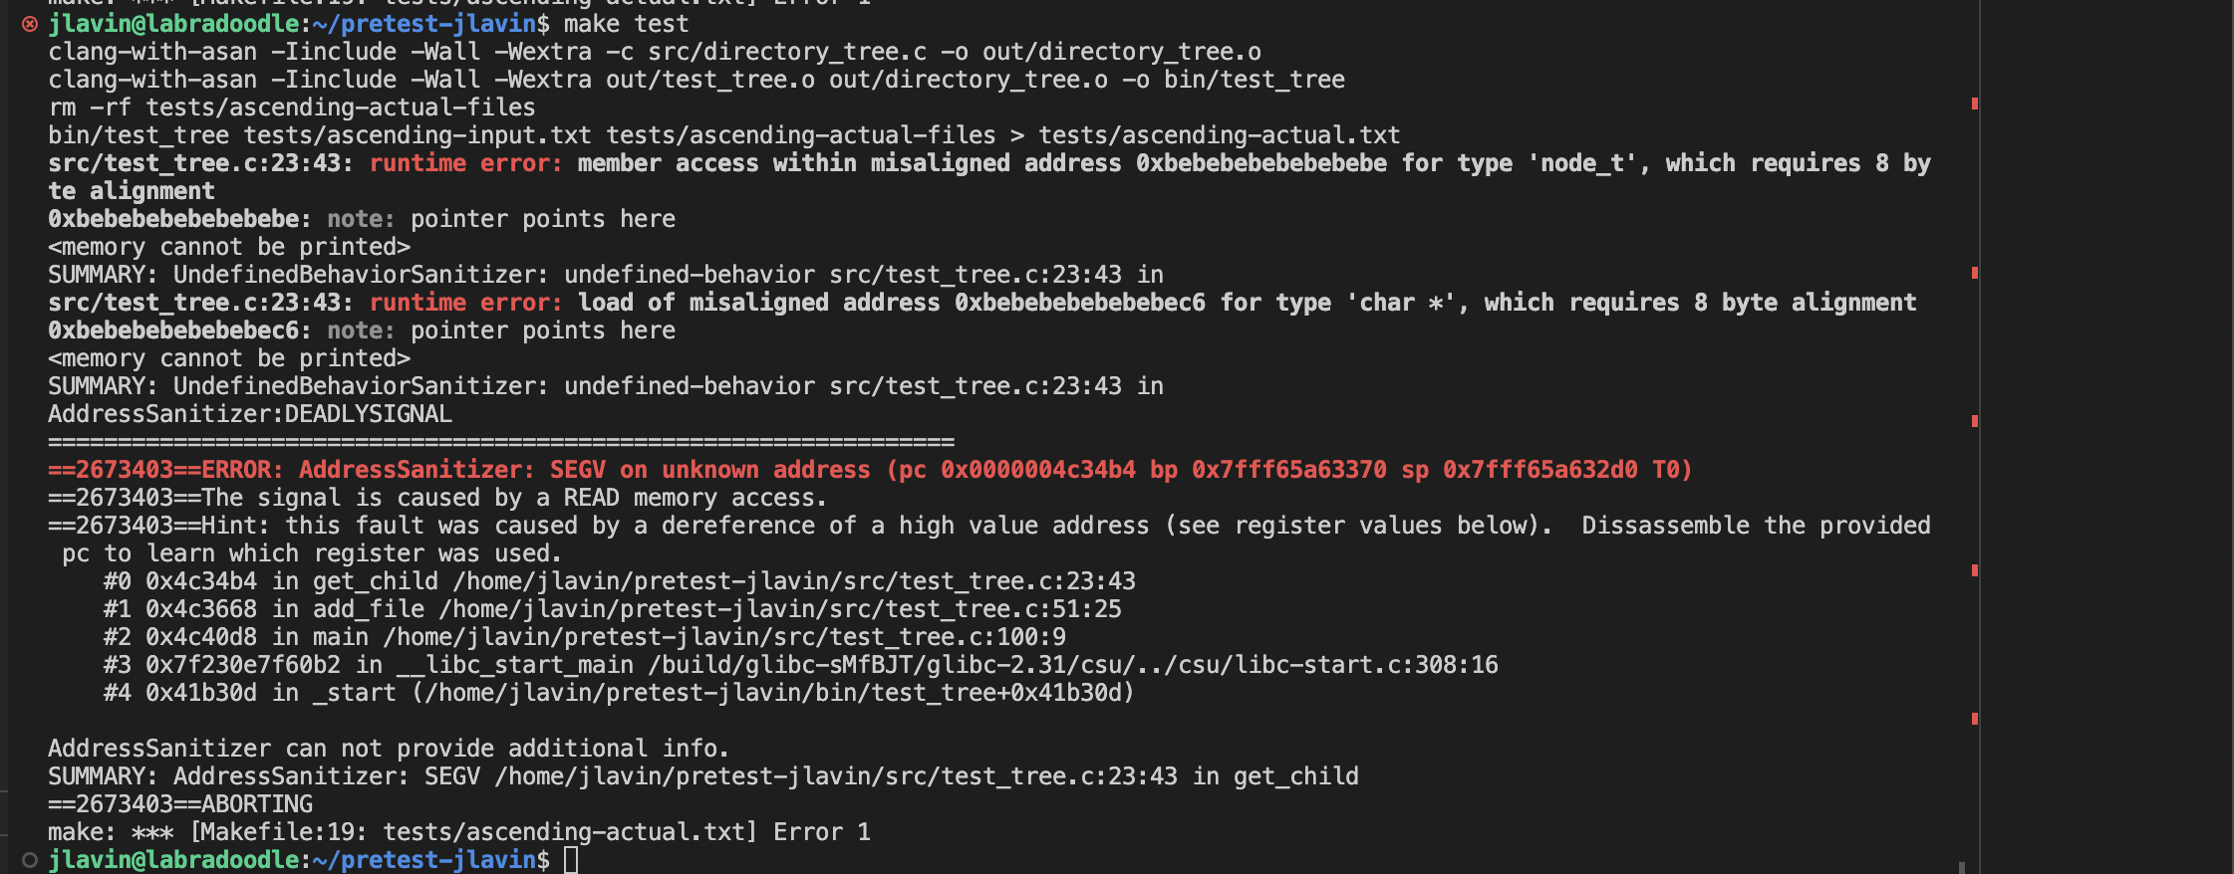
Task: Click the red failed-command icon beside make test
Action: (x=30, y=24)
